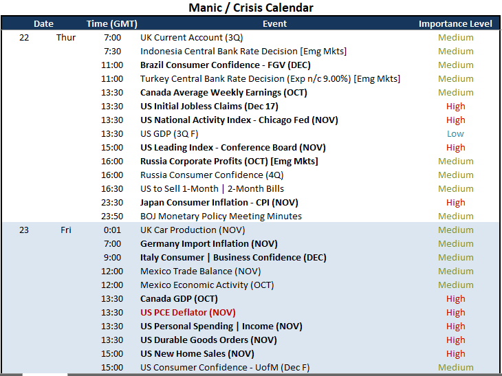The height and width of the screenshot is (376, 502).
Task: Click the Date column header
Action: pyautogui.click(x=43, y=23)
